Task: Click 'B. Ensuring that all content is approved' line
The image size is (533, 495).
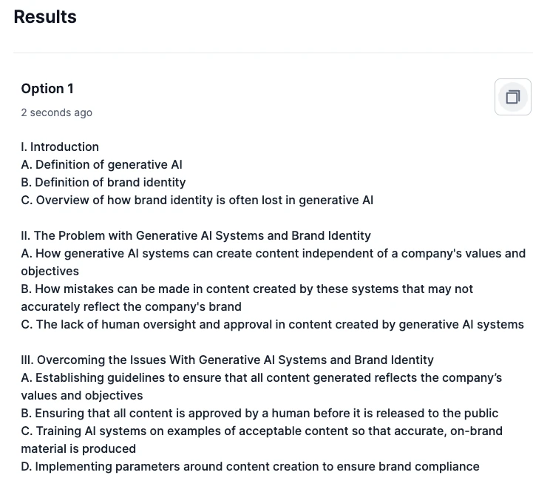Action: (259, 413)
